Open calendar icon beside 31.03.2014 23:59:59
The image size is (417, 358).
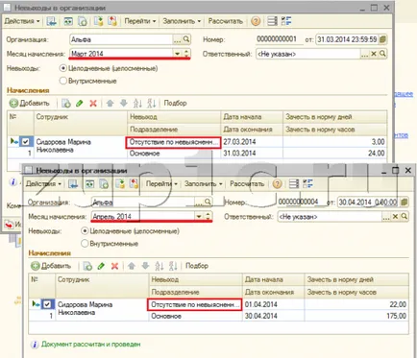coord(382,39)
